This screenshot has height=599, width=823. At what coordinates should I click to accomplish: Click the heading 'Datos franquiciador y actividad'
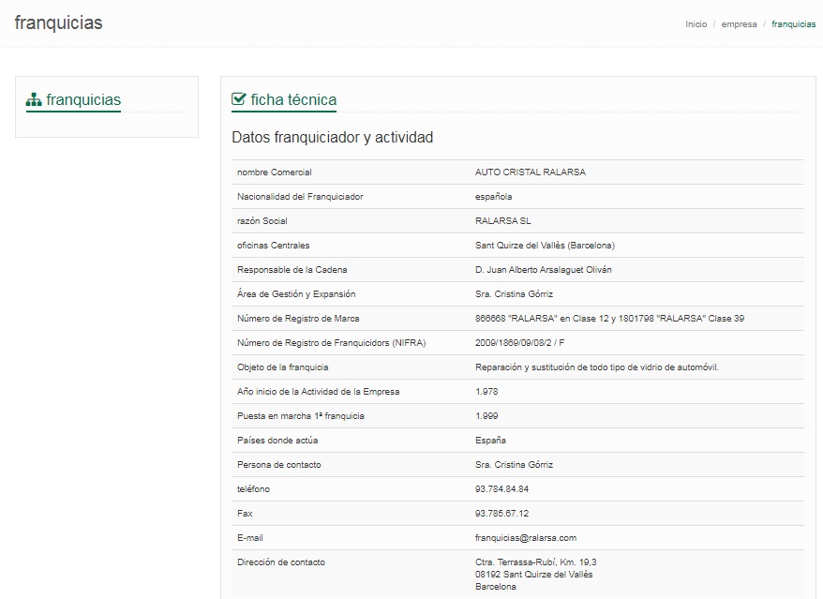(332, 138)
